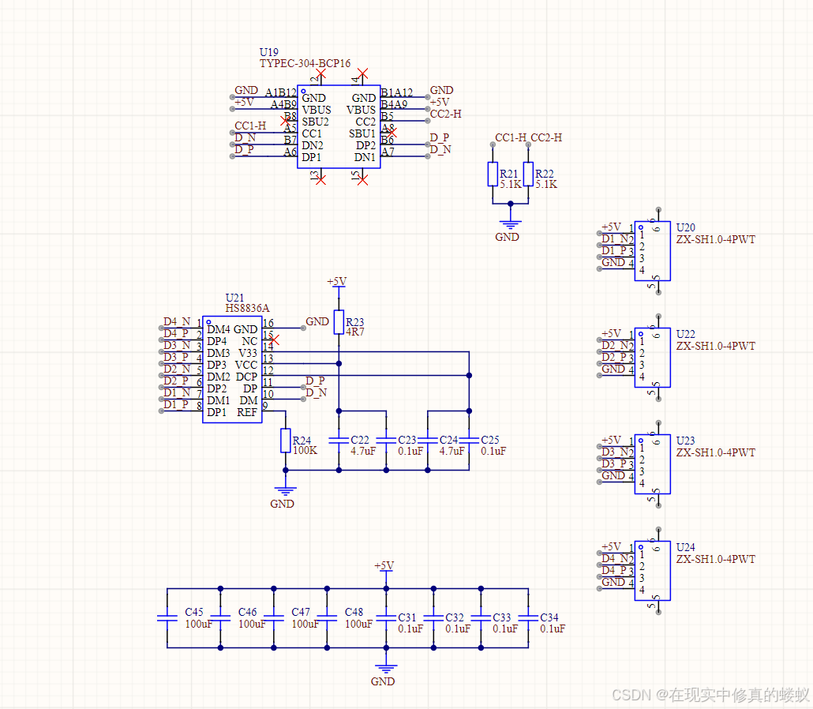Click the U21 designator label
Viewport: 813px width, 709px height.
(234, 298)
